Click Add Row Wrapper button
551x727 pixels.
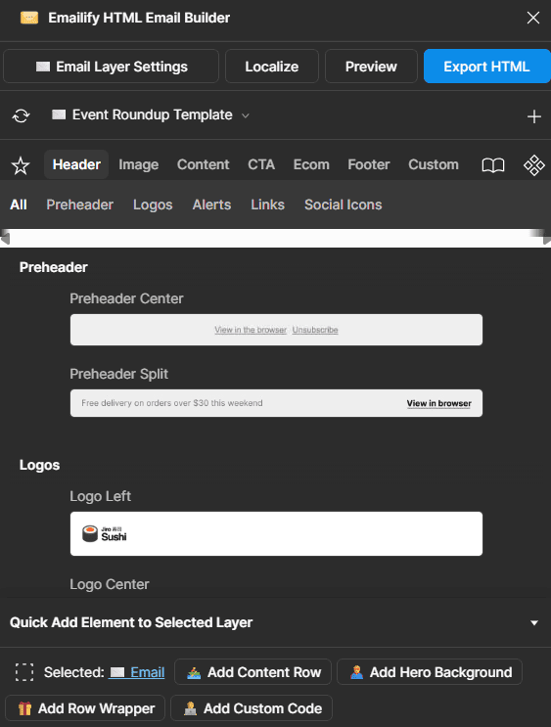click(85, 708)
